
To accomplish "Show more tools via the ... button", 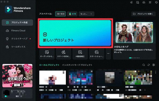I will pos(108,54).
